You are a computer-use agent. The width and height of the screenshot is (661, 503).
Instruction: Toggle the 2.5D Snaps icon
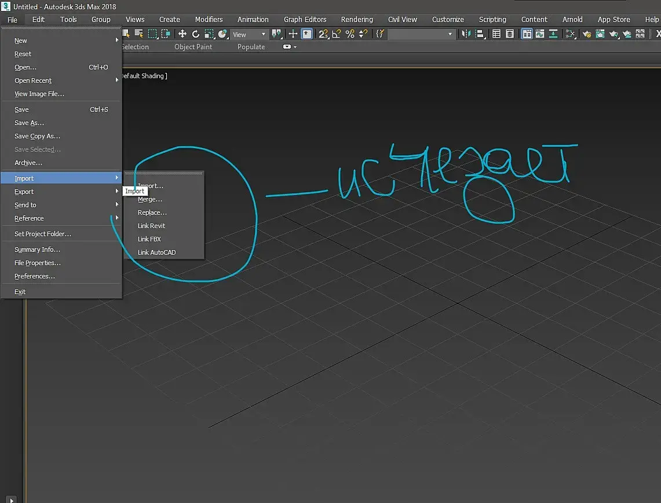[x=323, y=34]
